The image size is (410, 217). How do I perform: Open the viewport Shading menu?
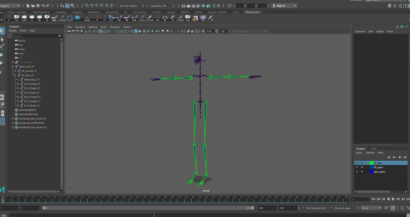(80, 27)
